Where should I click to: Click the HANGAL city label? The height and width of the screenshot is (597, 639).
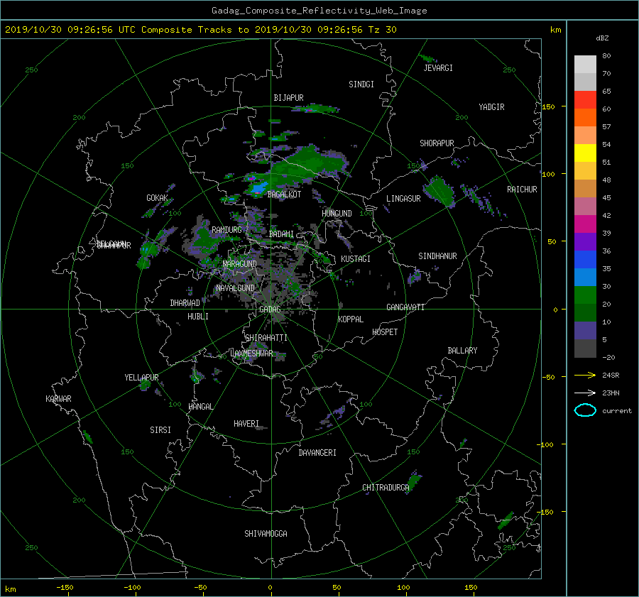coord(200,407)
